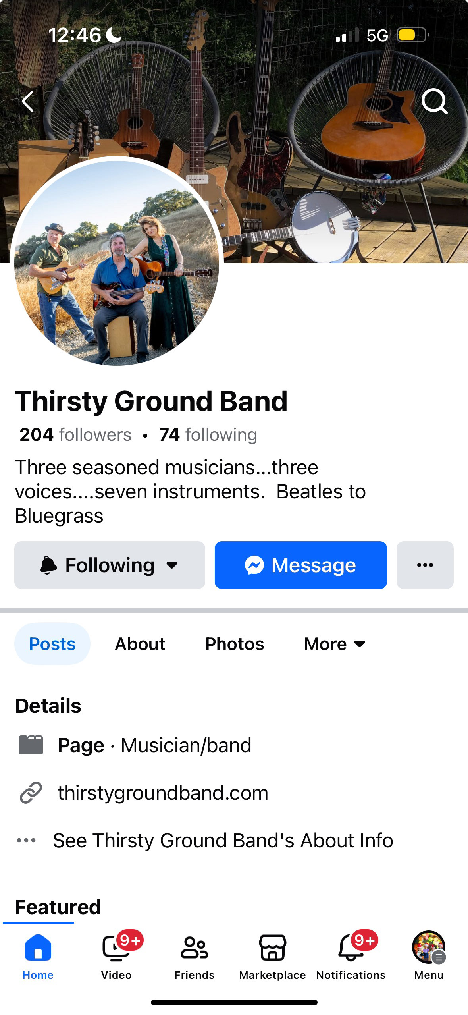Screen dimensions: 468x1015
Task: Tap the back arrow icon
Action: (x=28, y=101)
